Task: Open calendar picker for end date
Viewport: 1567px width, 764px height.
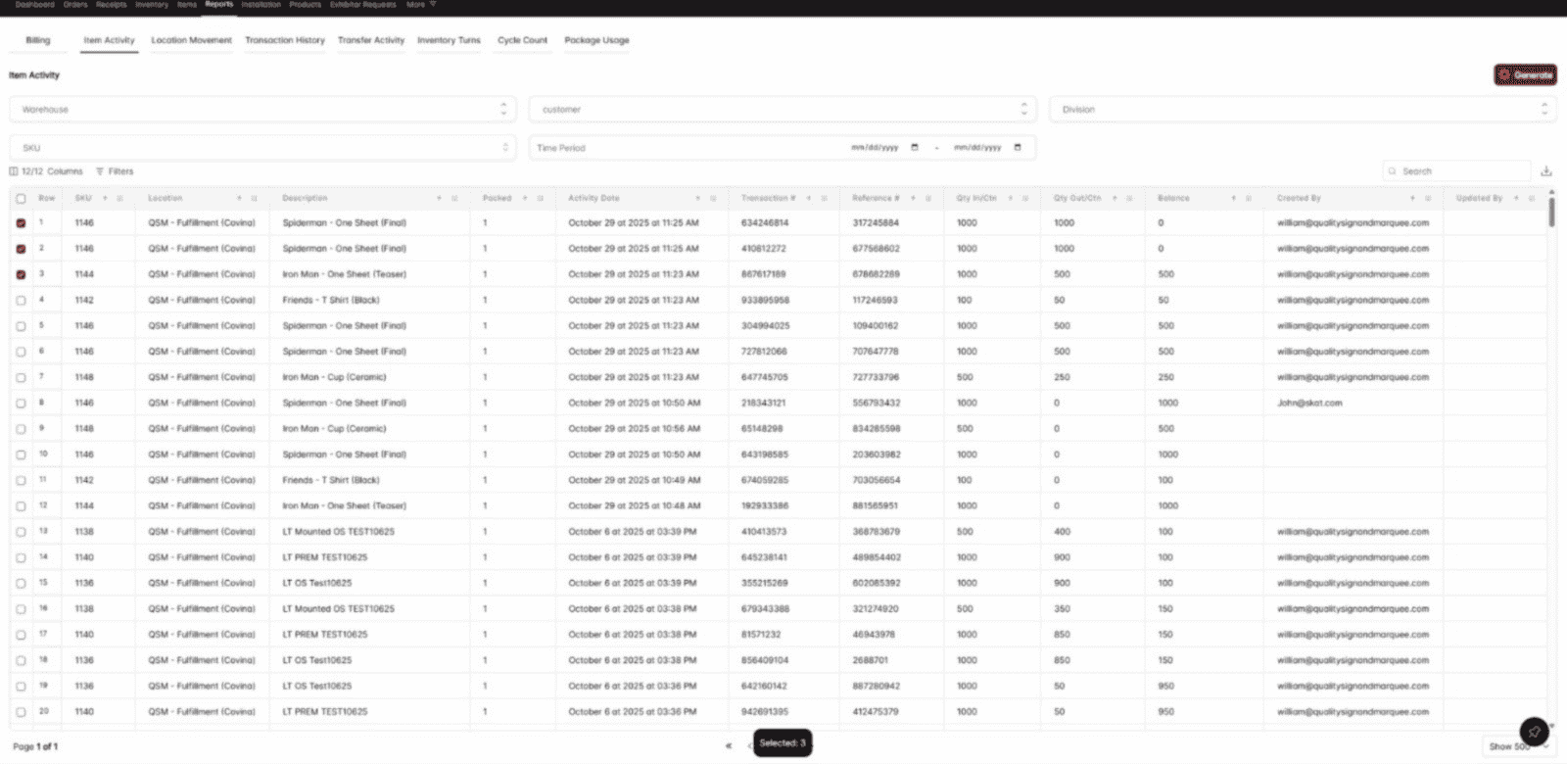Action: [x=1018, y=148]
